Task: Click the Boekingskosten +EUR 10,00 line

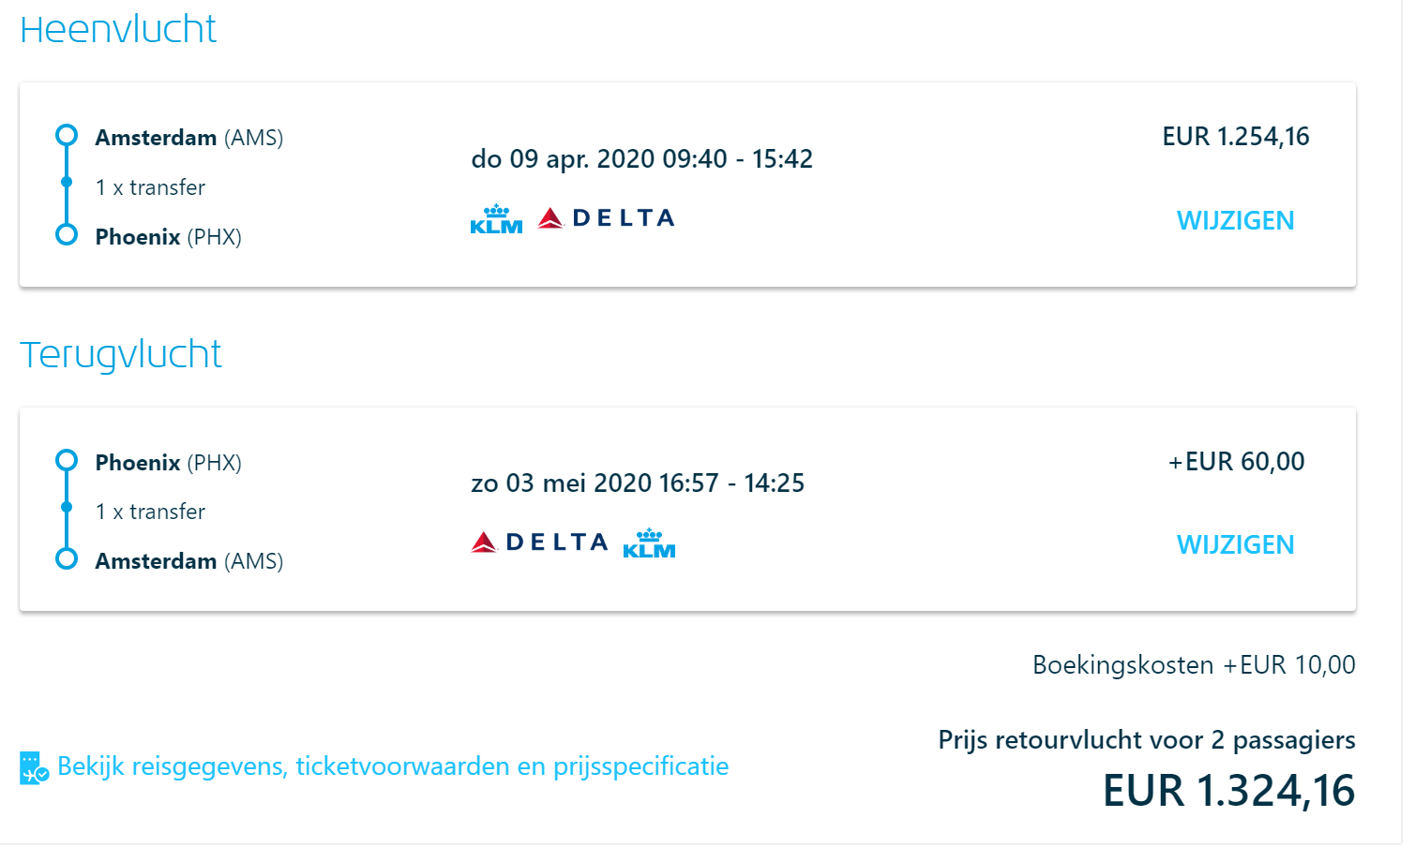Action: point(1193,665)
